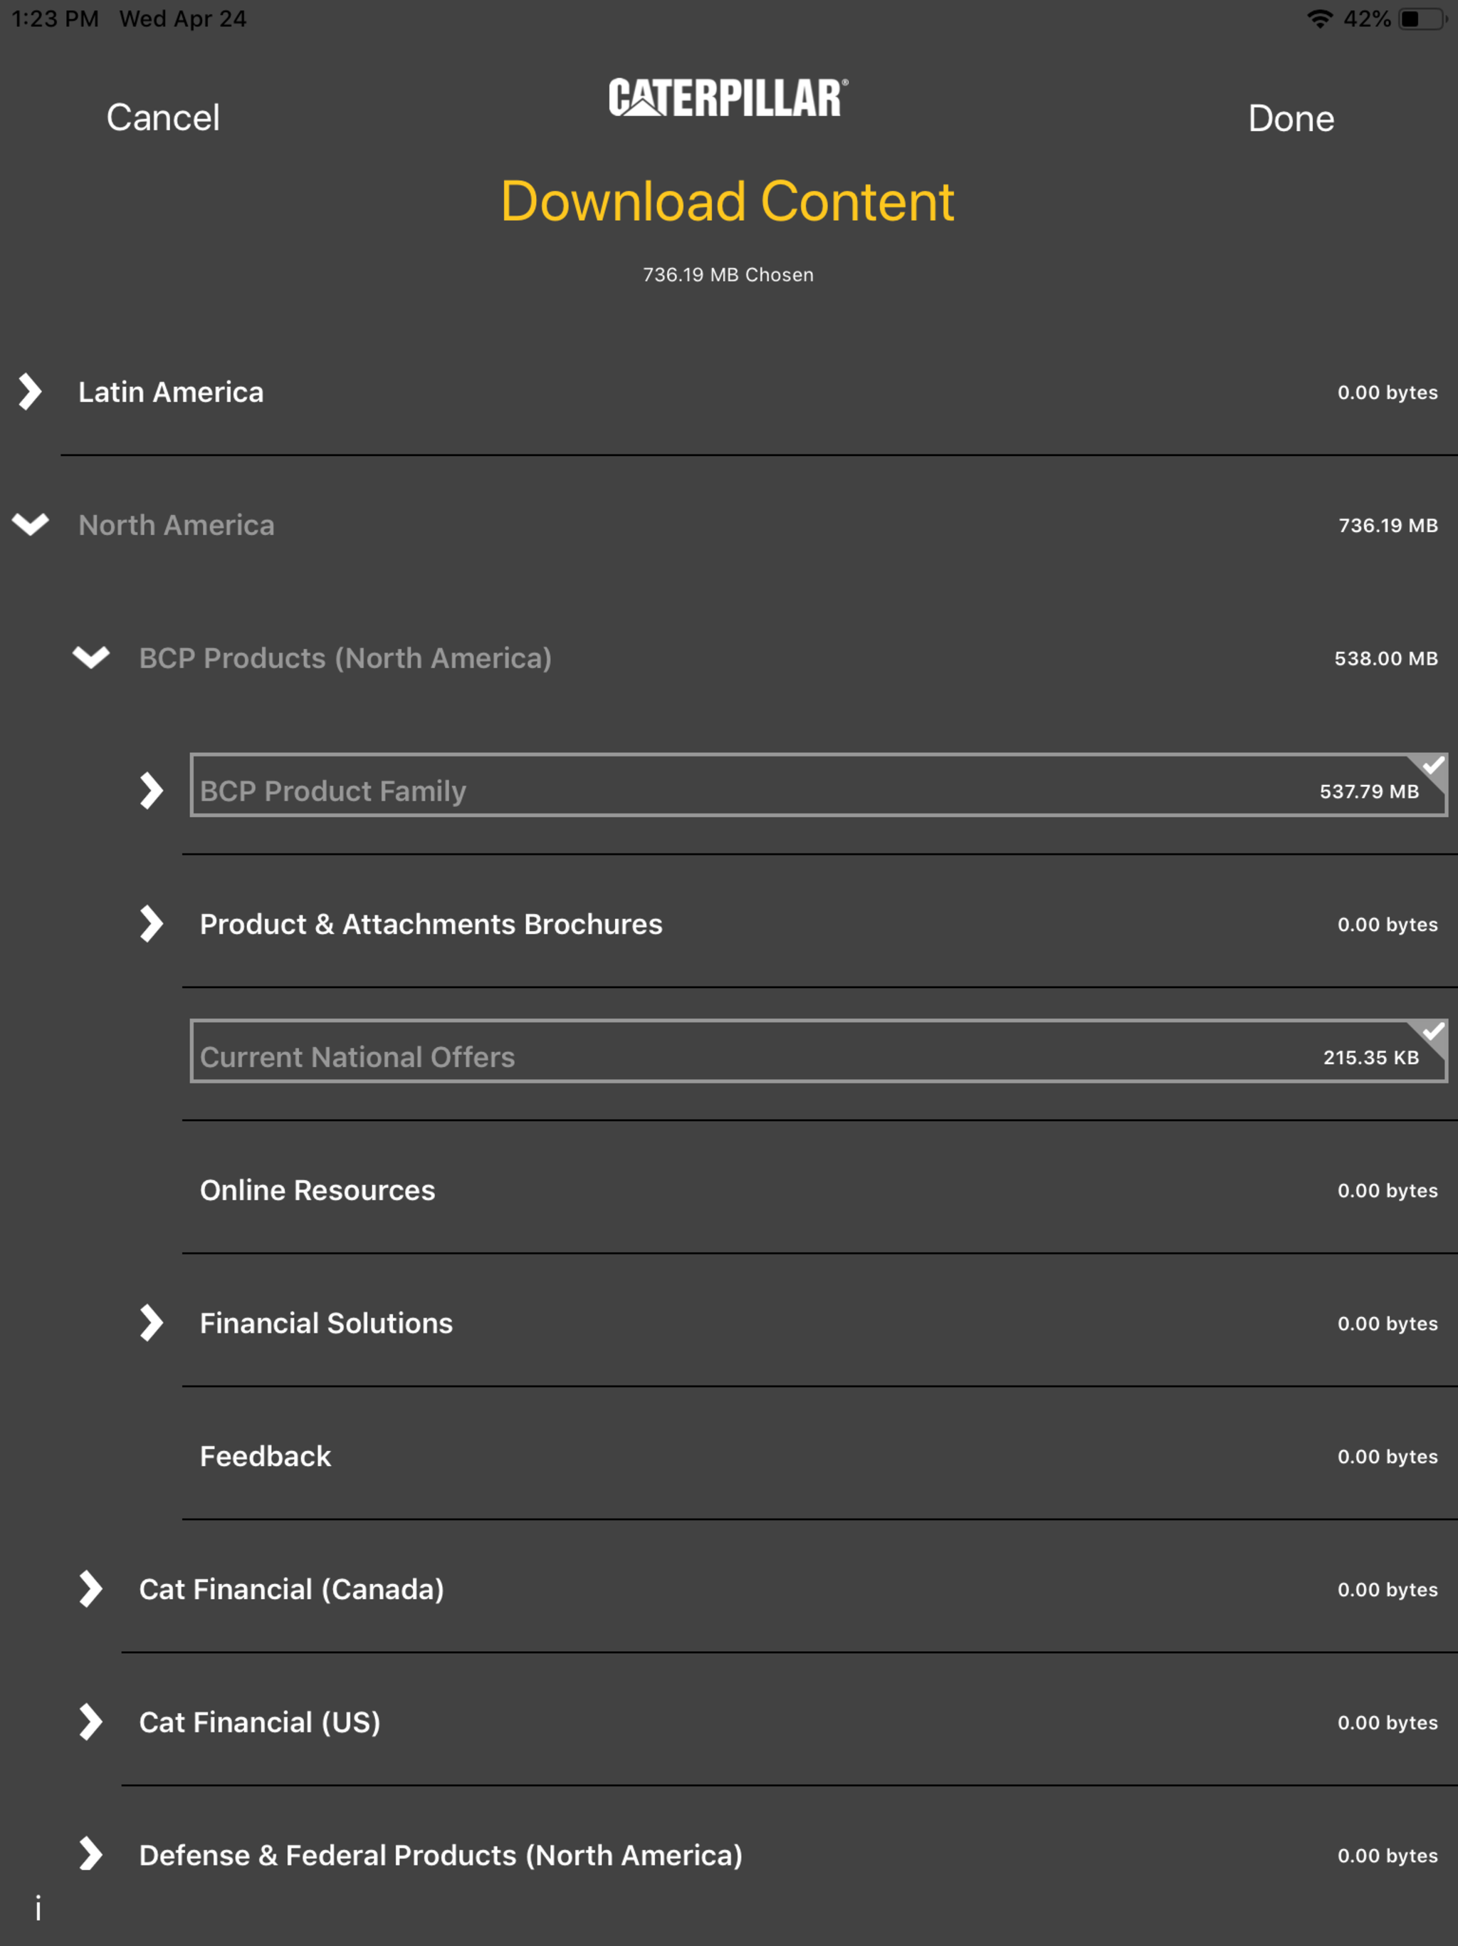Tap the 1:23 PM clock
Image resolution: width=1458 pixels, height=1946 pixels.
pos(56,19)
